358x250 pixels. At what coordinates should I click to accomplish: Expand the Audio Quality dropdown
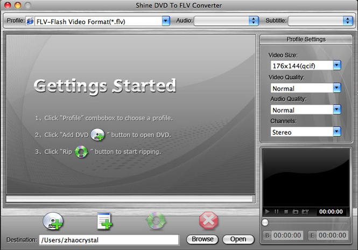click(337, 109)
